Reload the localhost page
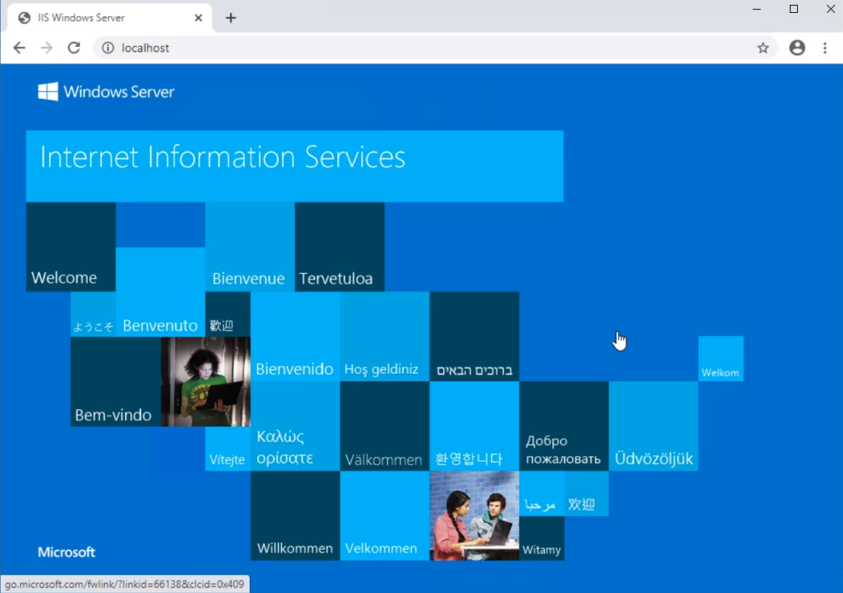Viewport: 843px width, 593px height. tap(74, 48)
